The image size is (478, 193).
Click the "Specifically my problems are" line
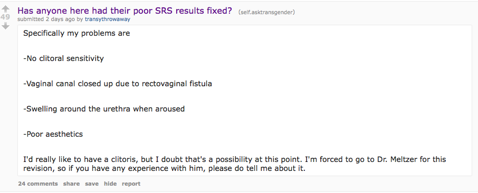[77, 33]
